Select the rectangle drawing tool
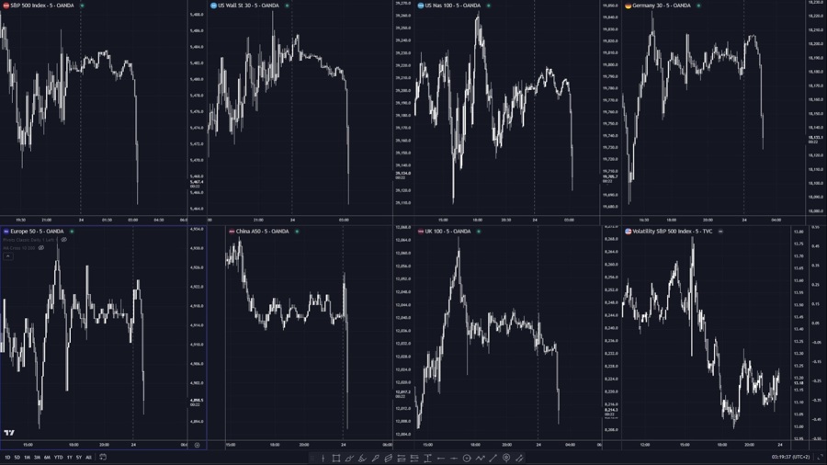Viewport: 827px width, 465px height. click(336, 459)
